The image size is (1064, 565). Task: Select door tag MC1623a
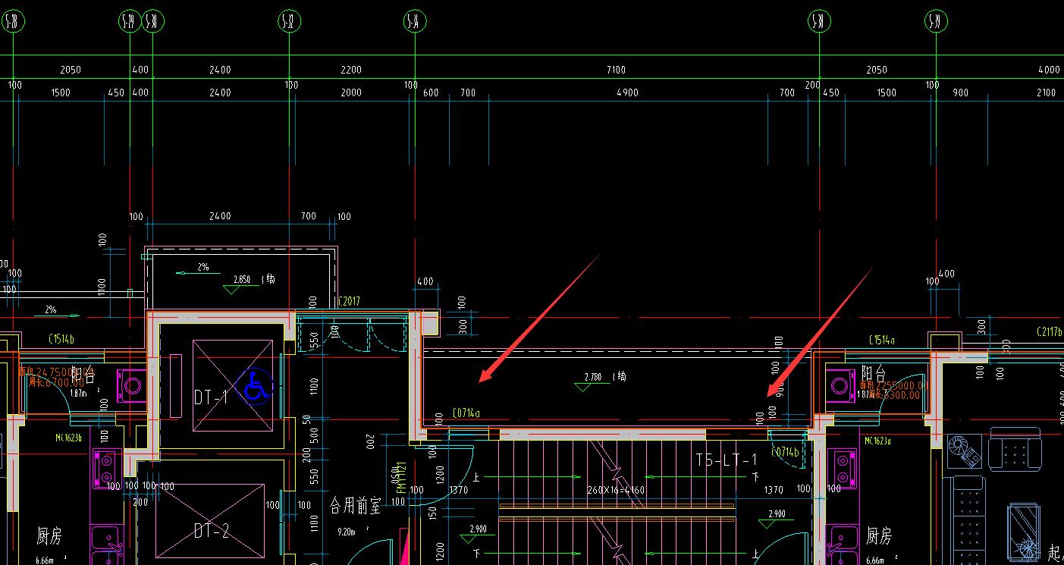coord(877,441)
